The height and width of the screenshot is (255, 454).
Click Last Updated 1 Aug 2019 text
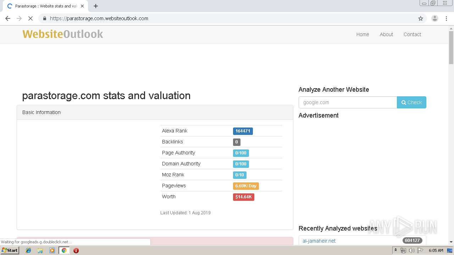(186, 213)
